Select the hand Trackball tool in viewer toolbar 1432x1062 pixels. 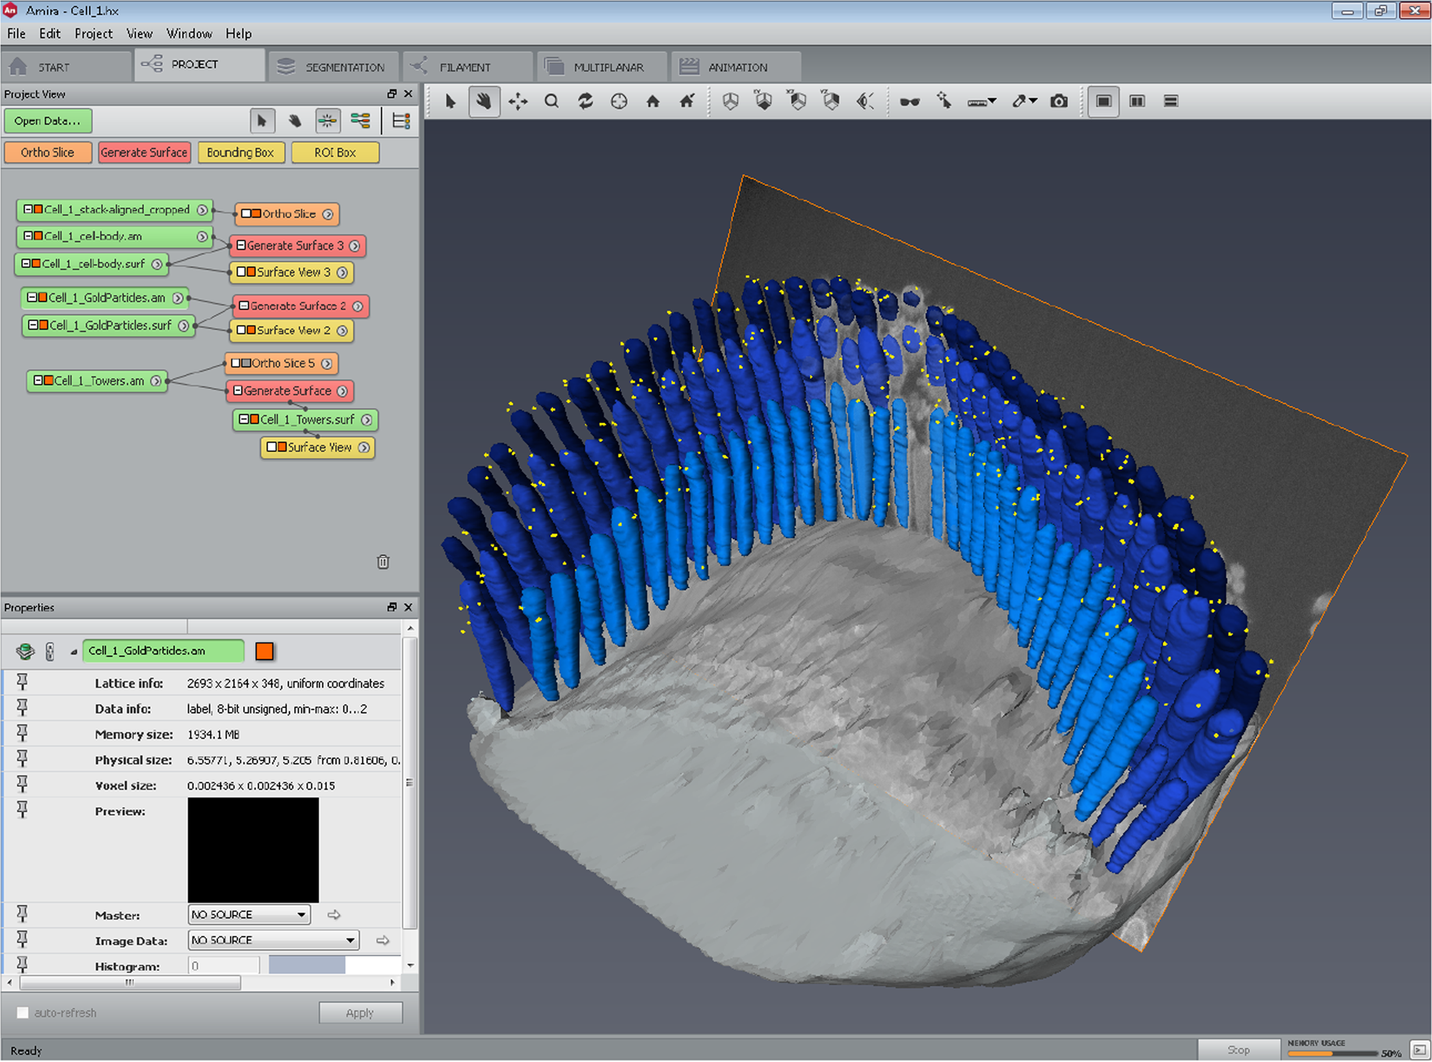tap(483, 101)
